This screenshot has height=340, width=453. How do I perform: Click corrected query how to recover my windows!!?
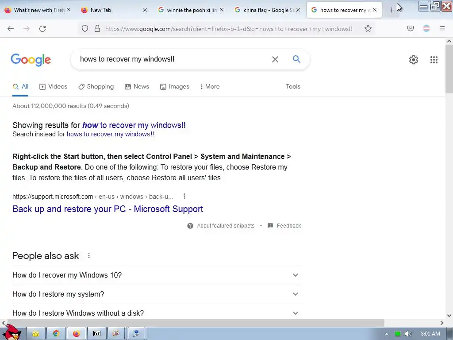coord(134,125)
